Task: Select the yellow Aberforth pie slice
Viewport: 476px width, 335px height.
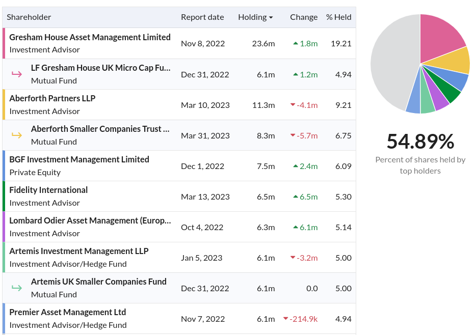Action: point(453,62)
